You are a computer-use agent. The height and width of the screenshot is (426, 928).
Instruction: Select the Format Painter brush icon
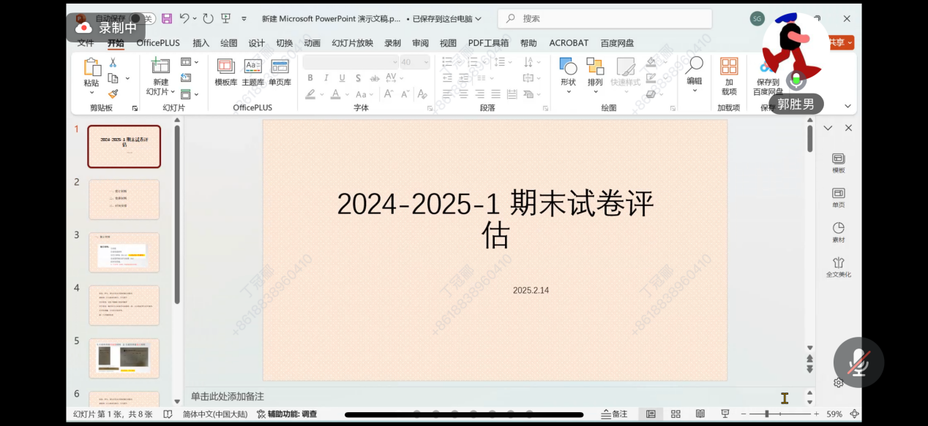113,94
